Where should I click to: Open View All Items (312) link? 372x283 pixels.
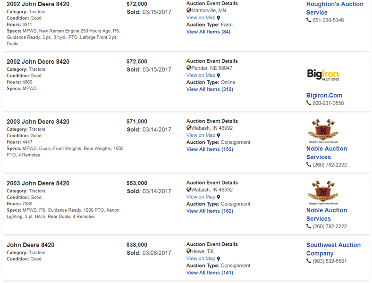[210, 89]
